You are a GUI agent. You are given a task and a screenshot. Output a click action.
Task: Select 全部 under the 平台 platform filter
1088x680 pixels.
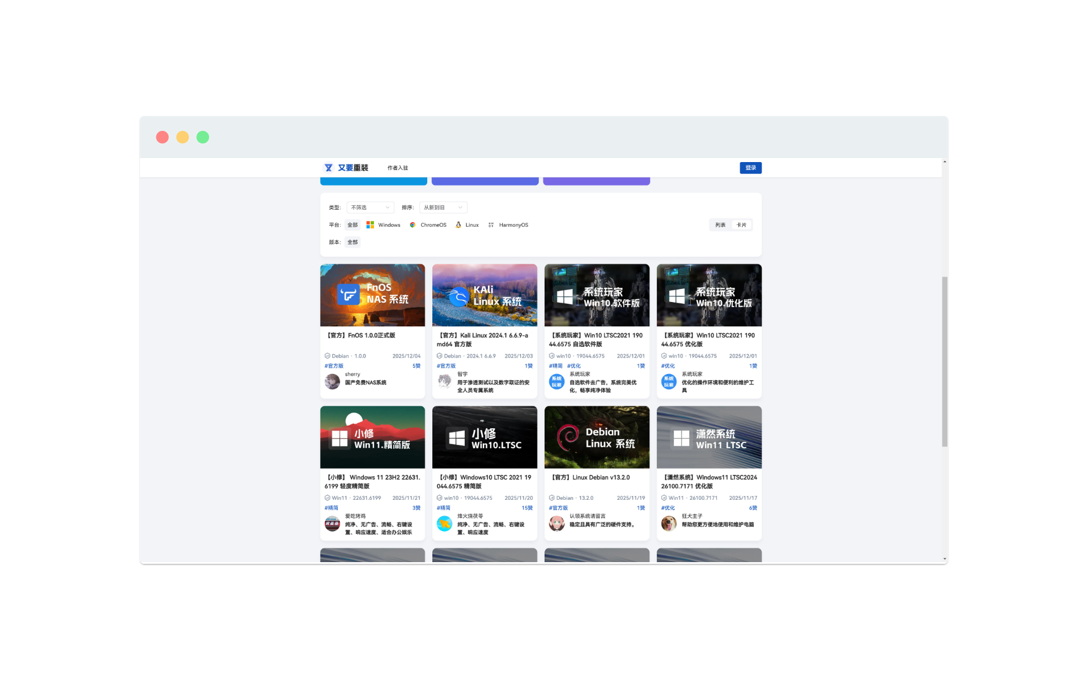click(352, 225)
